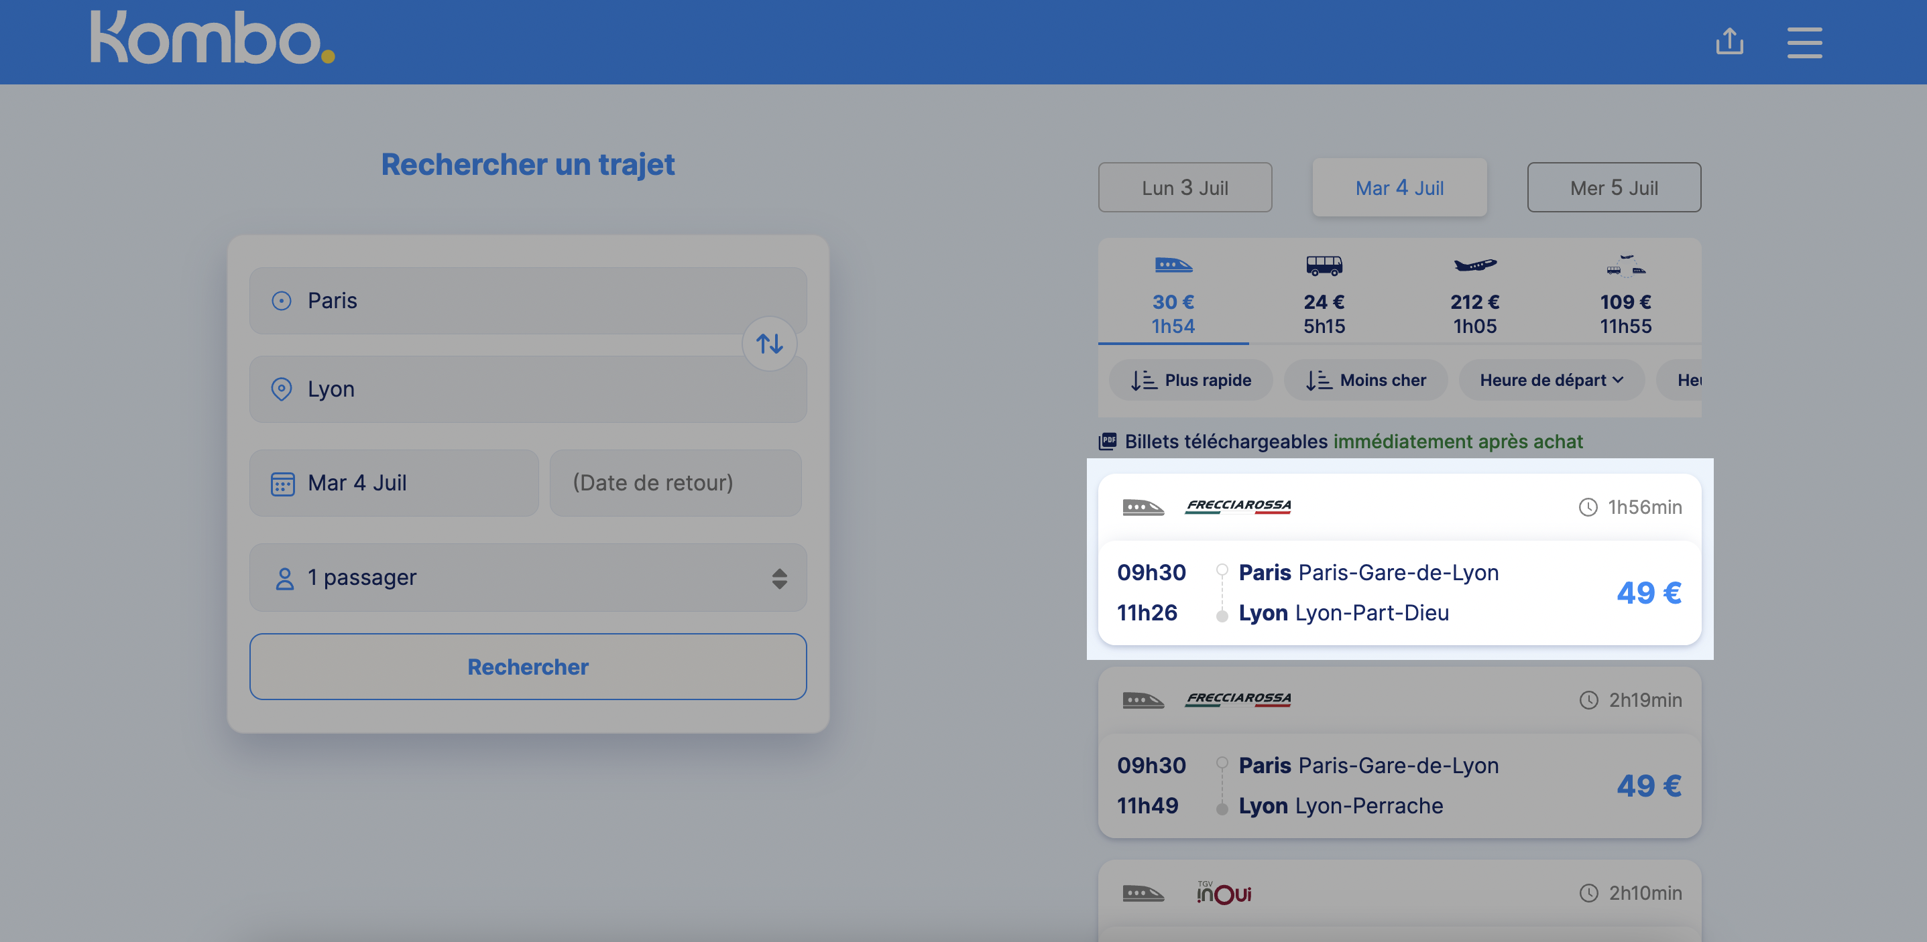The height and width of the screenshot is (942, 1927).
Task: Open Frecciarossa trip arriving Lyon-Perrache
Action: tap(1398, 785)
